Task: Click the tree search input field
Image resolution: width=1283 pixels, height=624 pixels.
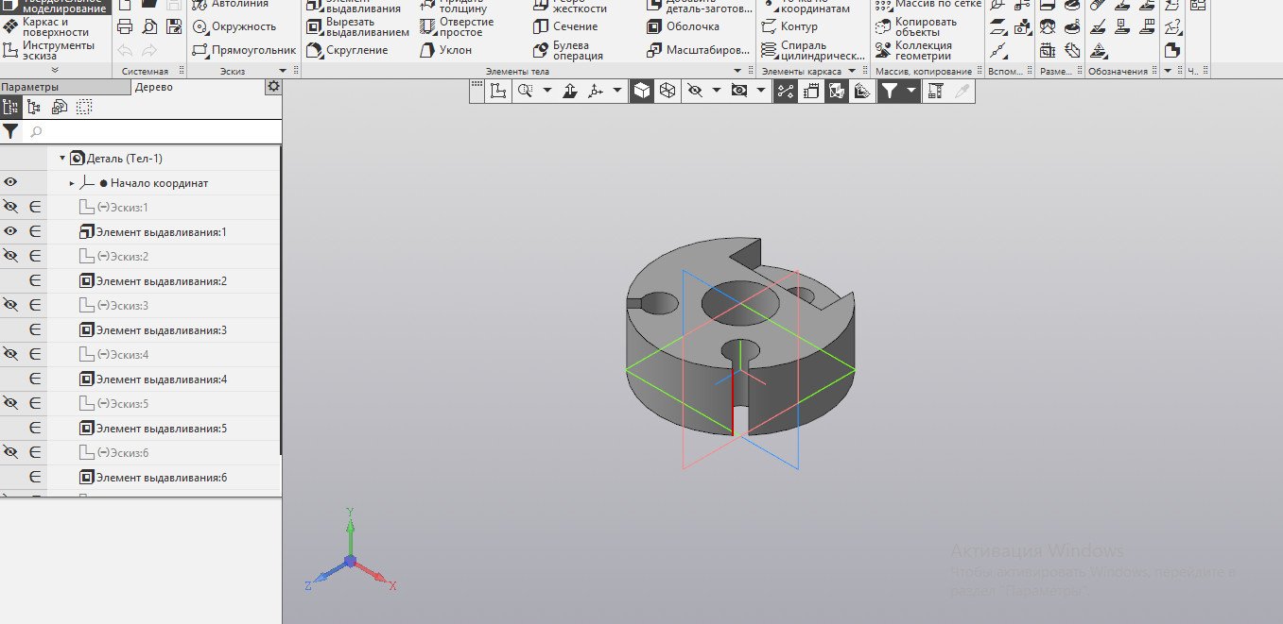Action: (151, 132)
